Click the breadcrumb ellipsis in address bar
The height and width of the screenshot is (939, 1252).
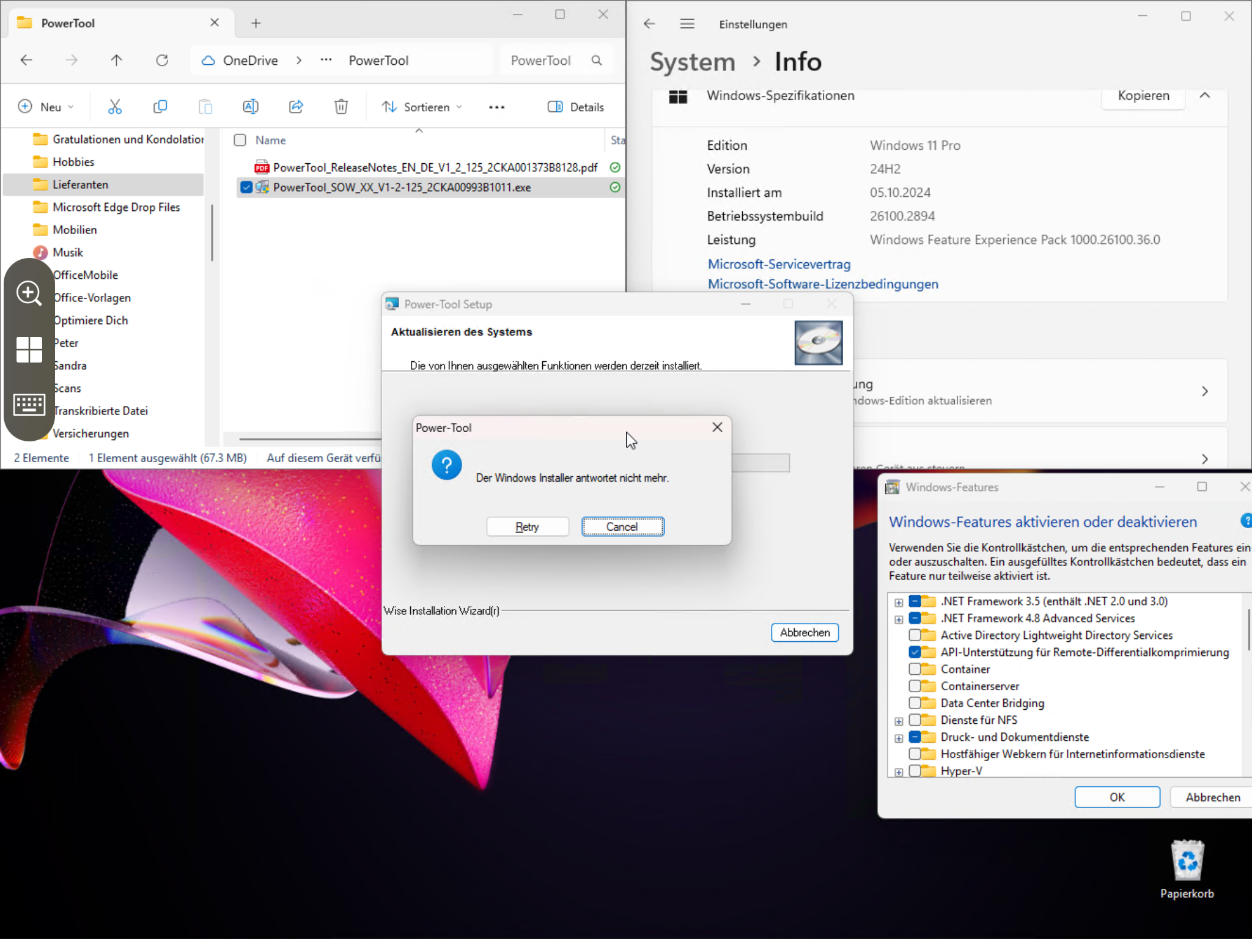(x=326, y=60)
